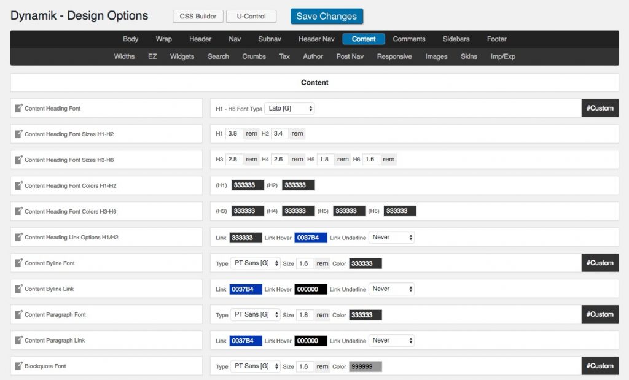Switch to the Nav tab

click(235, 39)
